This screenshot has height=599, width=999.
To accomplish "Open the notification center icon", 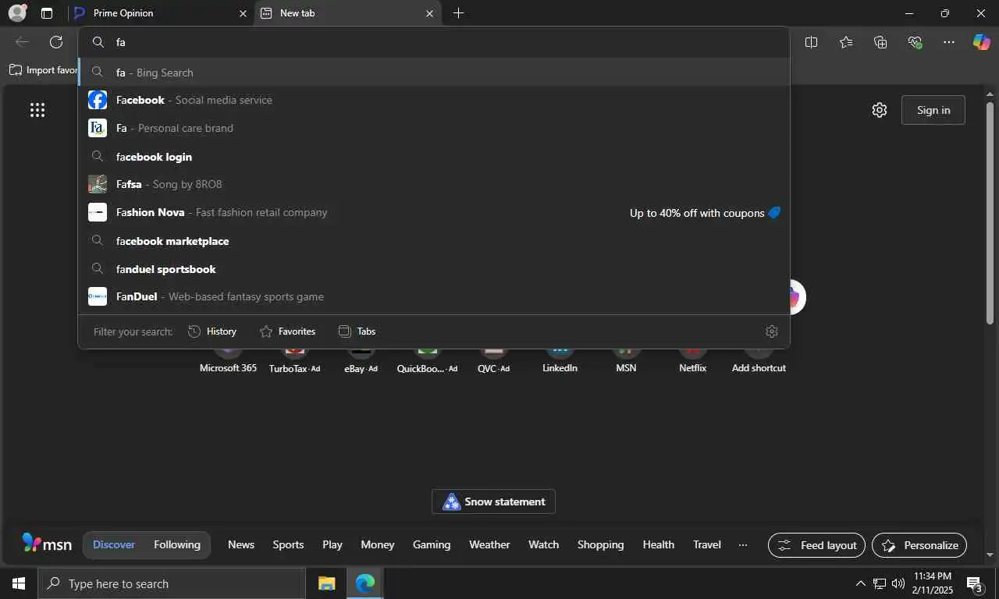I will point(975,583).
